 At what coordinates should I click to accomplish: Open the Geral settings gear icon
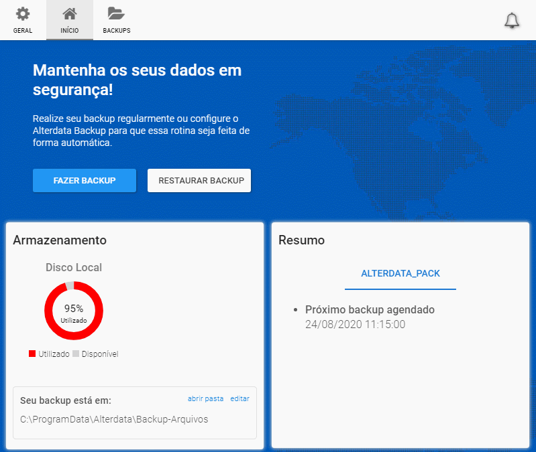[x=23, y=14]
